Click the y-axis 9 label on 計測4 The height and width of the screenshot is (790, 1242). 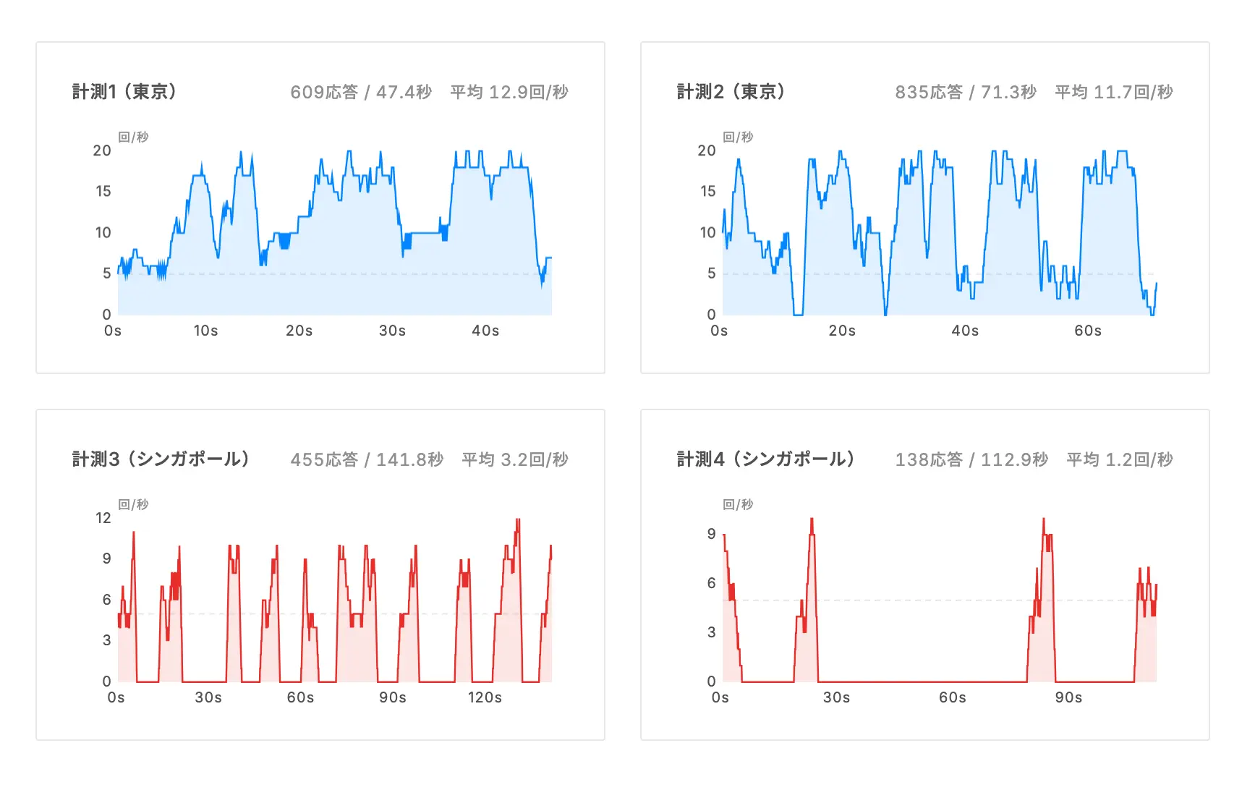point(712,534)
